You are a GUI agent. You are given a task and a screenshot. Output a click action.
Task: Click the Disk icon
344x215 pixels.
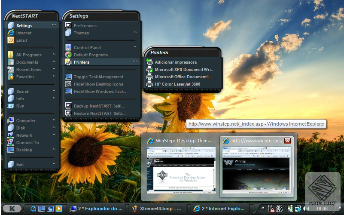tap(11, 128)
